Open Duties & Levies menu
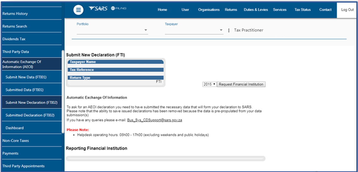Image resolution: width=358 pixels, height=172 pixels. click(x=256, y=10)
